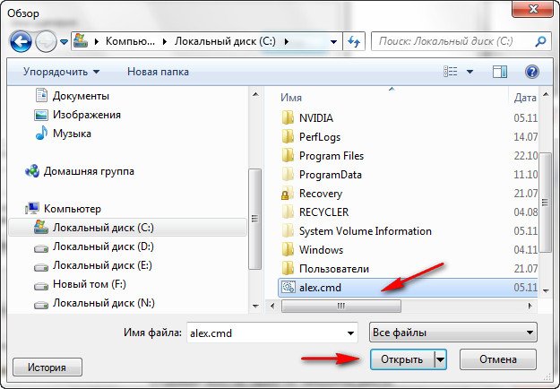The height and width of the screenshot is (389, 560).
Task: Click the Компью... breadcrumb segment
Action: 130,41
